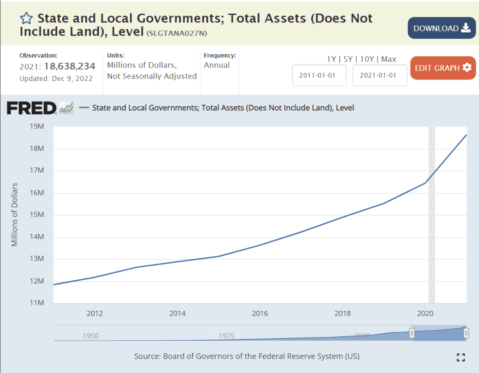Click the FRED logo
The height and width of the screenshot is (373, 479).
[31, 108]
